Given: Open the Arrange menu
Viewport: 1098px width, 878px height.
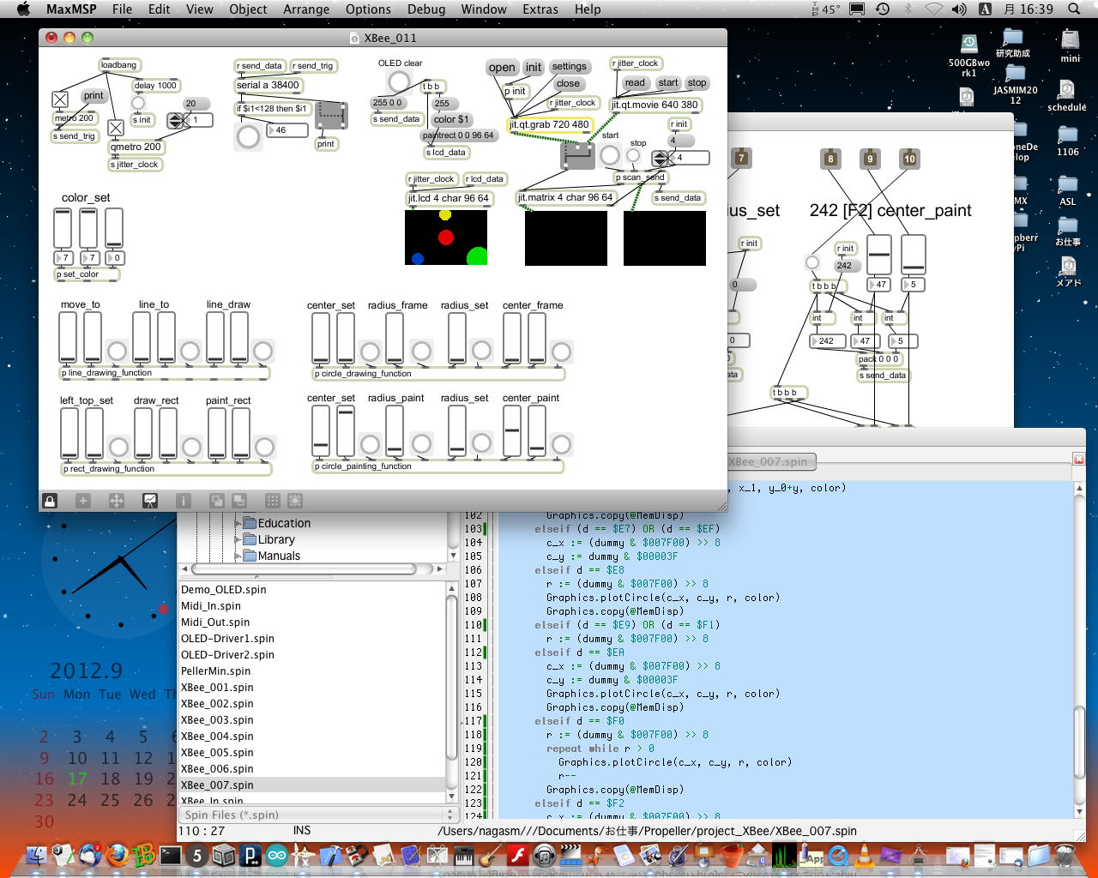Looking at the screenshot, I should coord(305,9).
